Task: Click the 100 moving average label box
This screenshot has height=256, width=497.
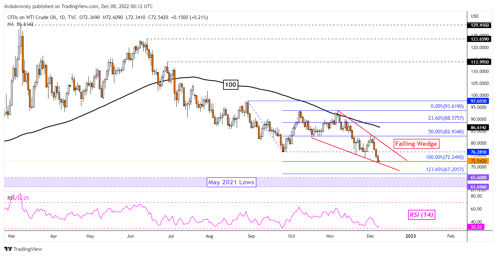Action: 231,85
